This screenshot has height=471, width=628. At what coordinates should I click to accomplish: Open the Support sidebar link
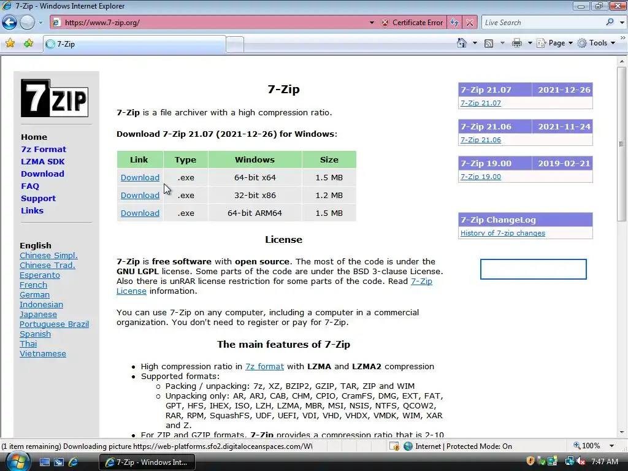pos(39,199)
